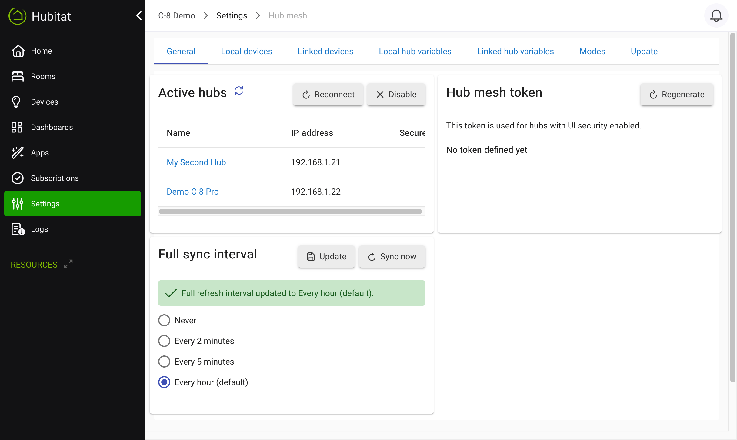Select the General tab
Viewport: 737px width, 440px height.
tap(181, 51)
